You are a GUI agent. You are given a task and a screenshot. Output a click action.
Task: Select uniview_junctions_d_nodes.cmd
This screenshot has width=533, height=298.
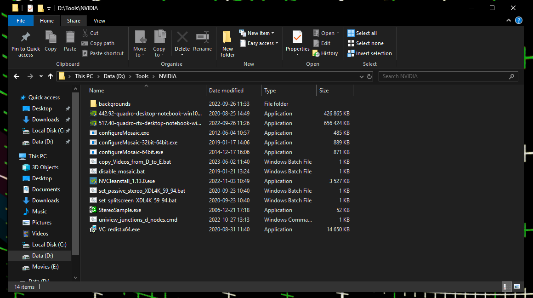click(138, 220)
